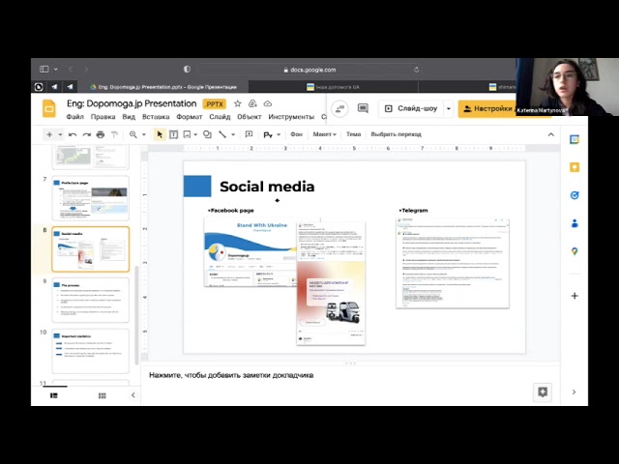Image resolution: width=619 pixels, height=464 pixels.
Task: Click the print icon
Action: [x=101, y=134]
